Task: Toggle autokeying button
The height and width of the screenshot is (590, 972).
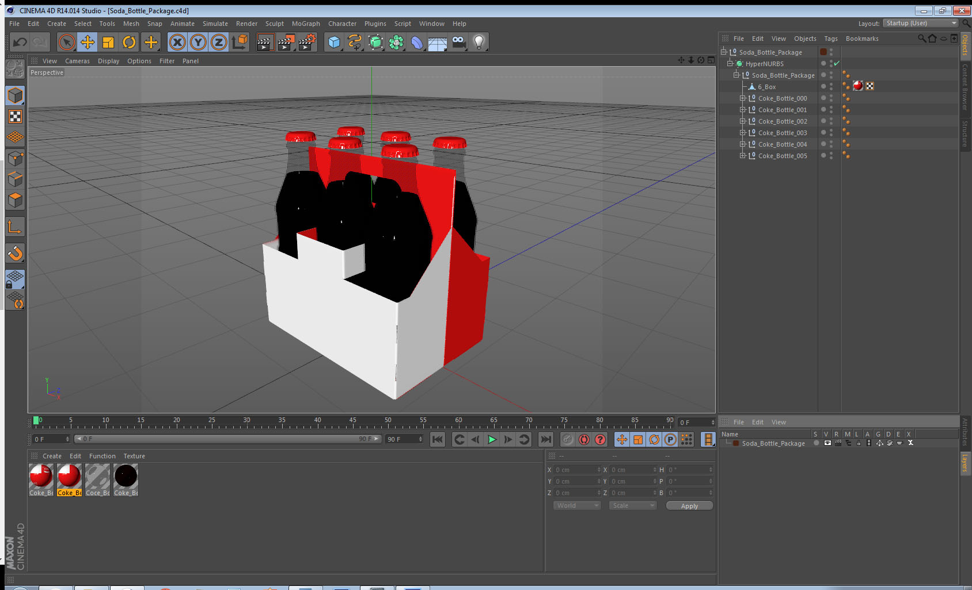Action: pos(584,439)
